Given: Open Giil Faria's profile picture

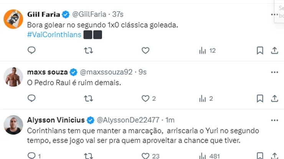Looking at the screenshot, I should tap(13, 19).
